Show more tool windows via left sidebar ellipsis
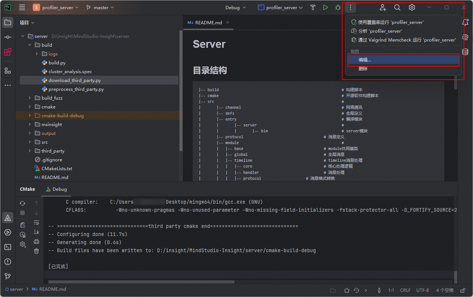The width and height of the screenshot is (473, 297). click(x=8, y=85)
